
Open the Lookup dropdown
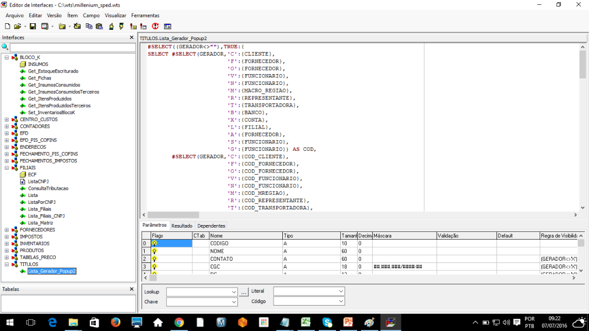234,292
